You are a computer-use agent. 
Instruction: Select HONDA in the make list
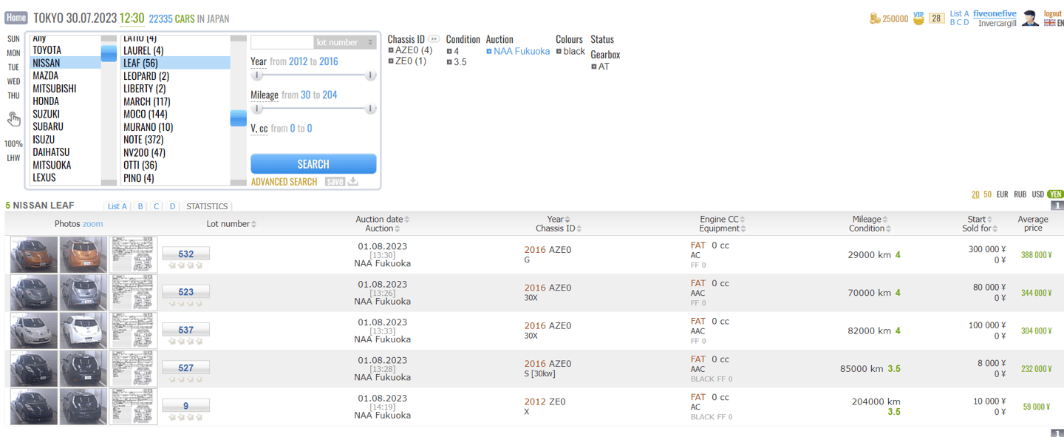66,101
